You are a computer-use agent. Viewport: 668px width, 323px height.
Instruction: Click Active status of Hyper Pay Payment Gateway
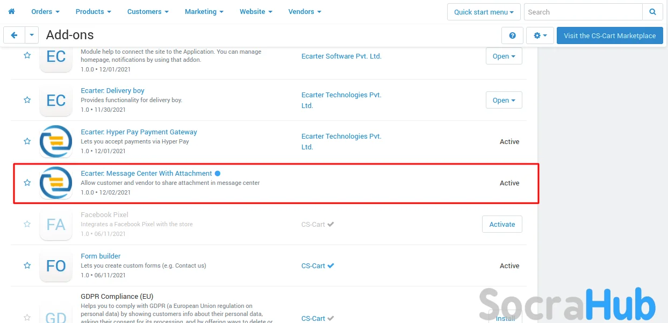click(509, 142)
